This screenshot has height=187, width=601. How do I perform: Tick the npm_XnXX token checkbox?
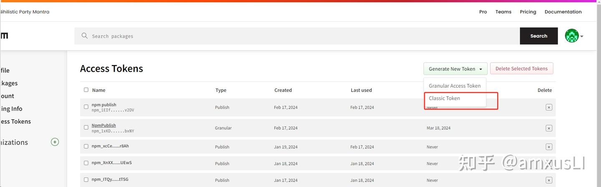click(x=86, y=163)
